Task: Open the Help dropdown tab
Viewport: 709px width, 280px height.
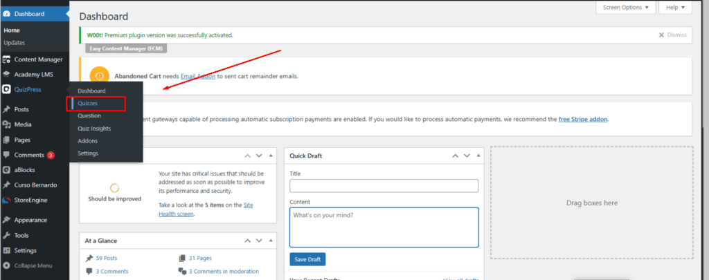Action: (x=676, y=7)
